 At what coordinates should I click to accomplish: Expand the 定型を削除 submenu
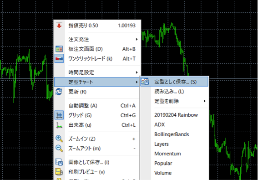click(174, 101)
